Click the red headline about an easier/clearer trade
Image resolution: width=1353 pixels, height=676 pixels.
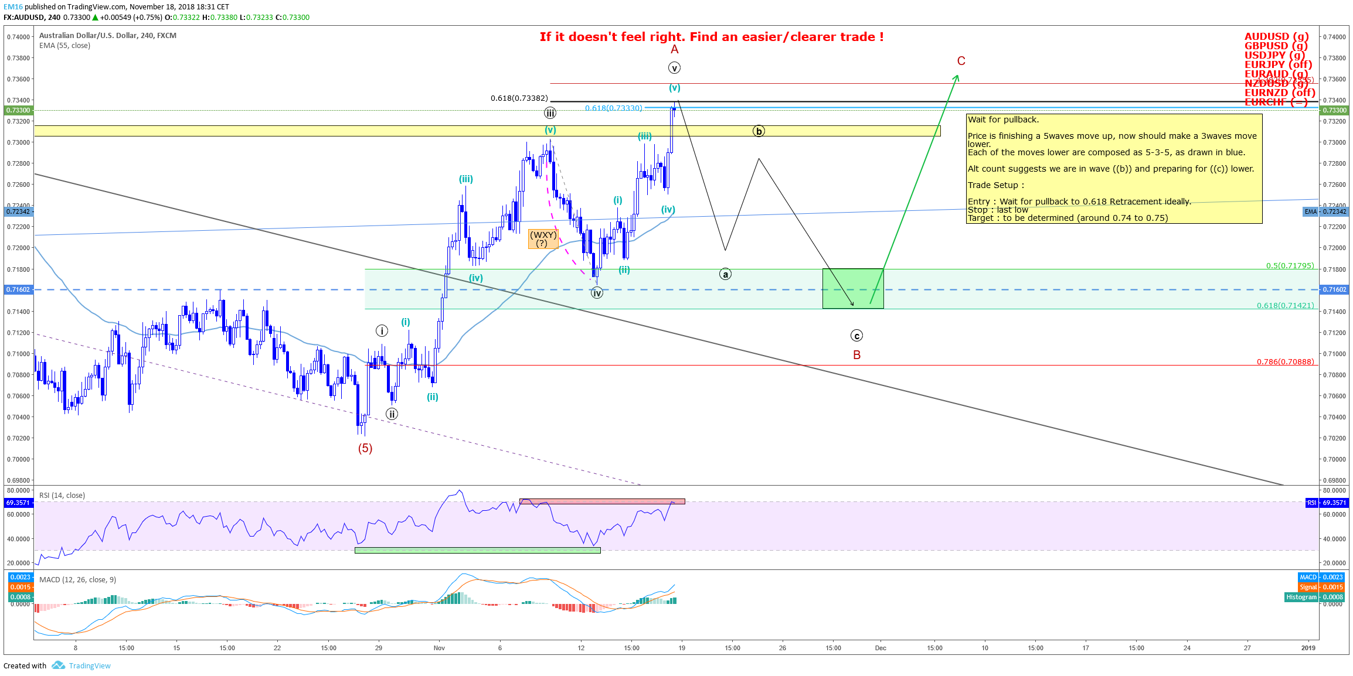coord(712,37)
